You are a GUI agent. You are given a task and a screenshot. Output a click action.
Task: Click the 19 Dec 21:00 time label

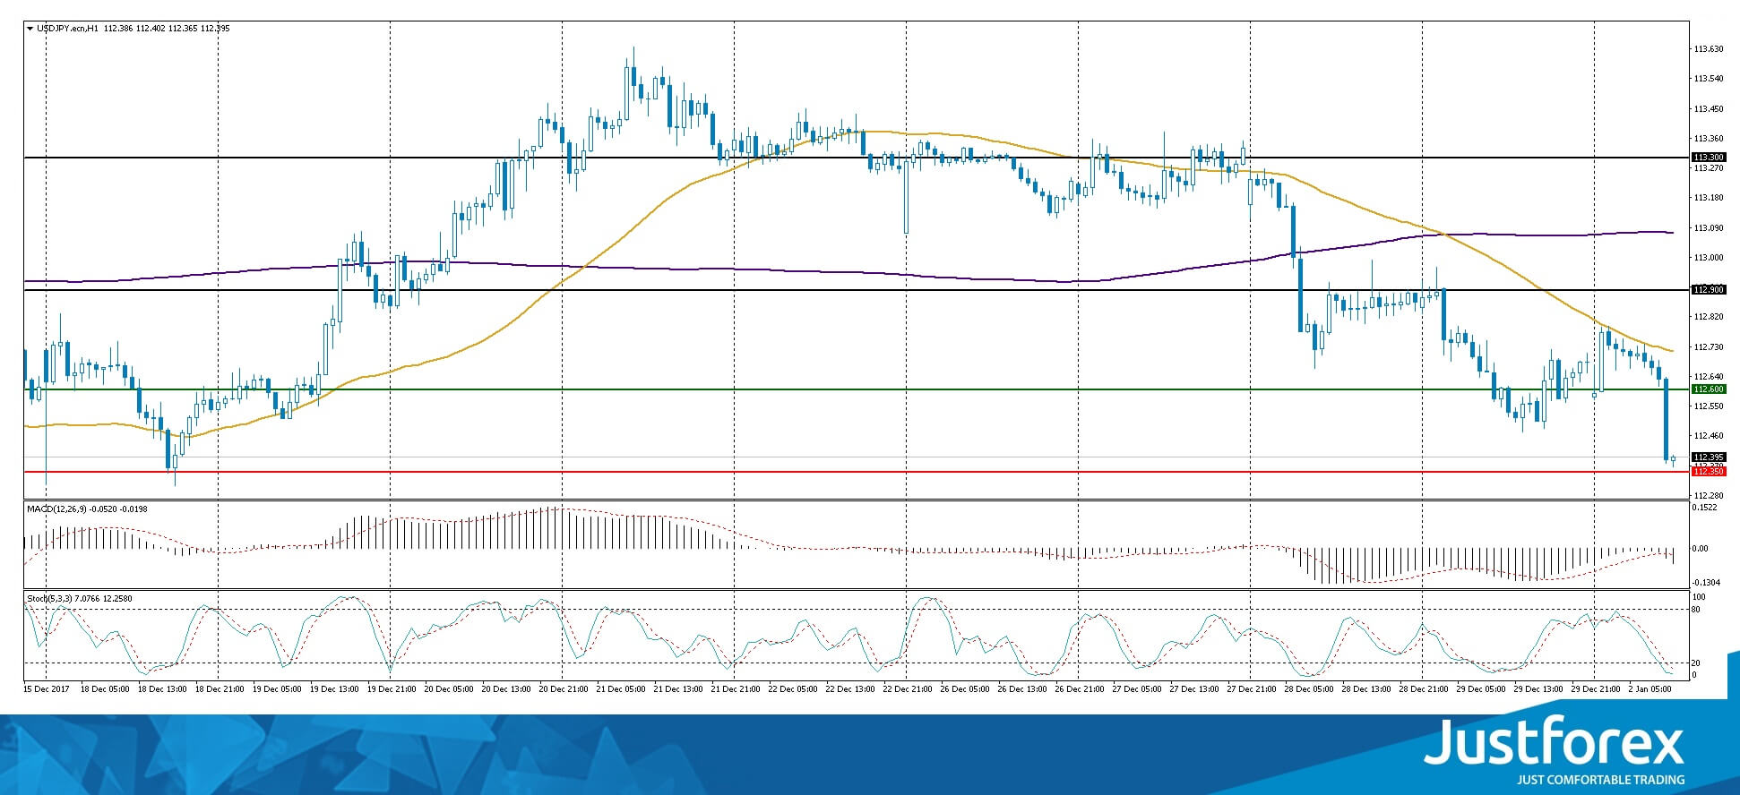[392, 689]
